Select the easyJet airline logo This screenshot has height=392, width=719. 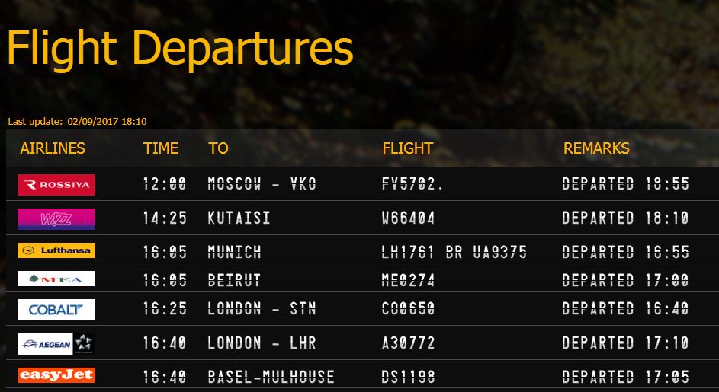coord(56,375)
